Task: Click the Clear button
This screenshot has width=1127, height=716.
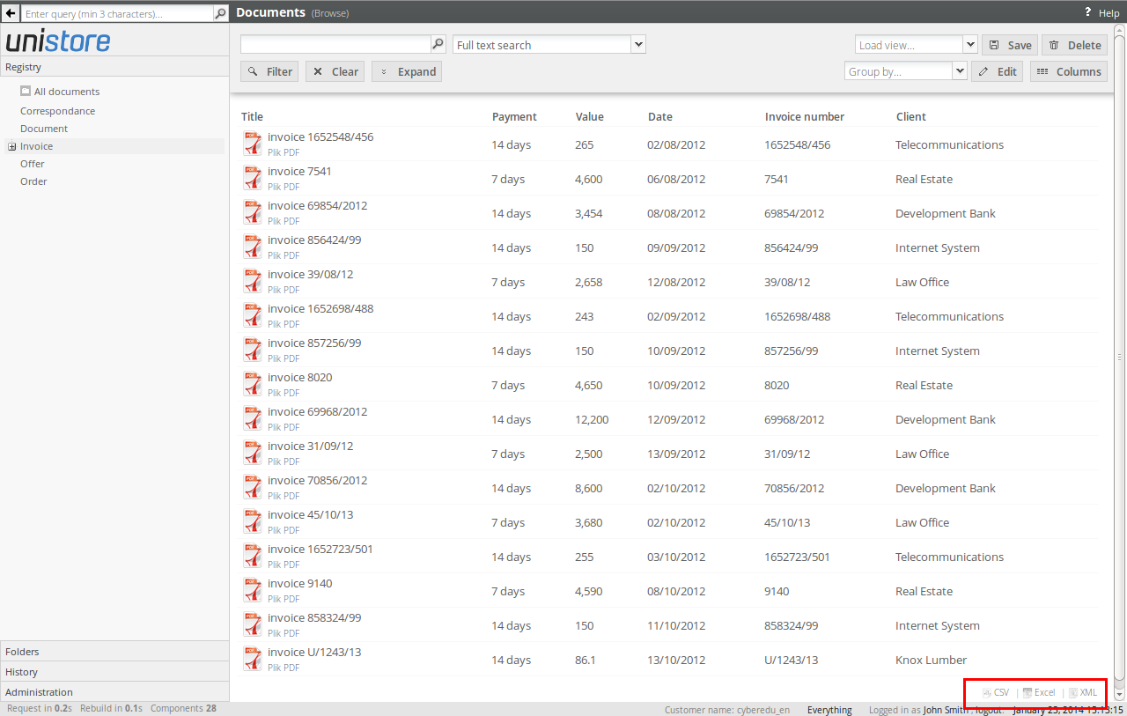Action: (x=335, y=71)
